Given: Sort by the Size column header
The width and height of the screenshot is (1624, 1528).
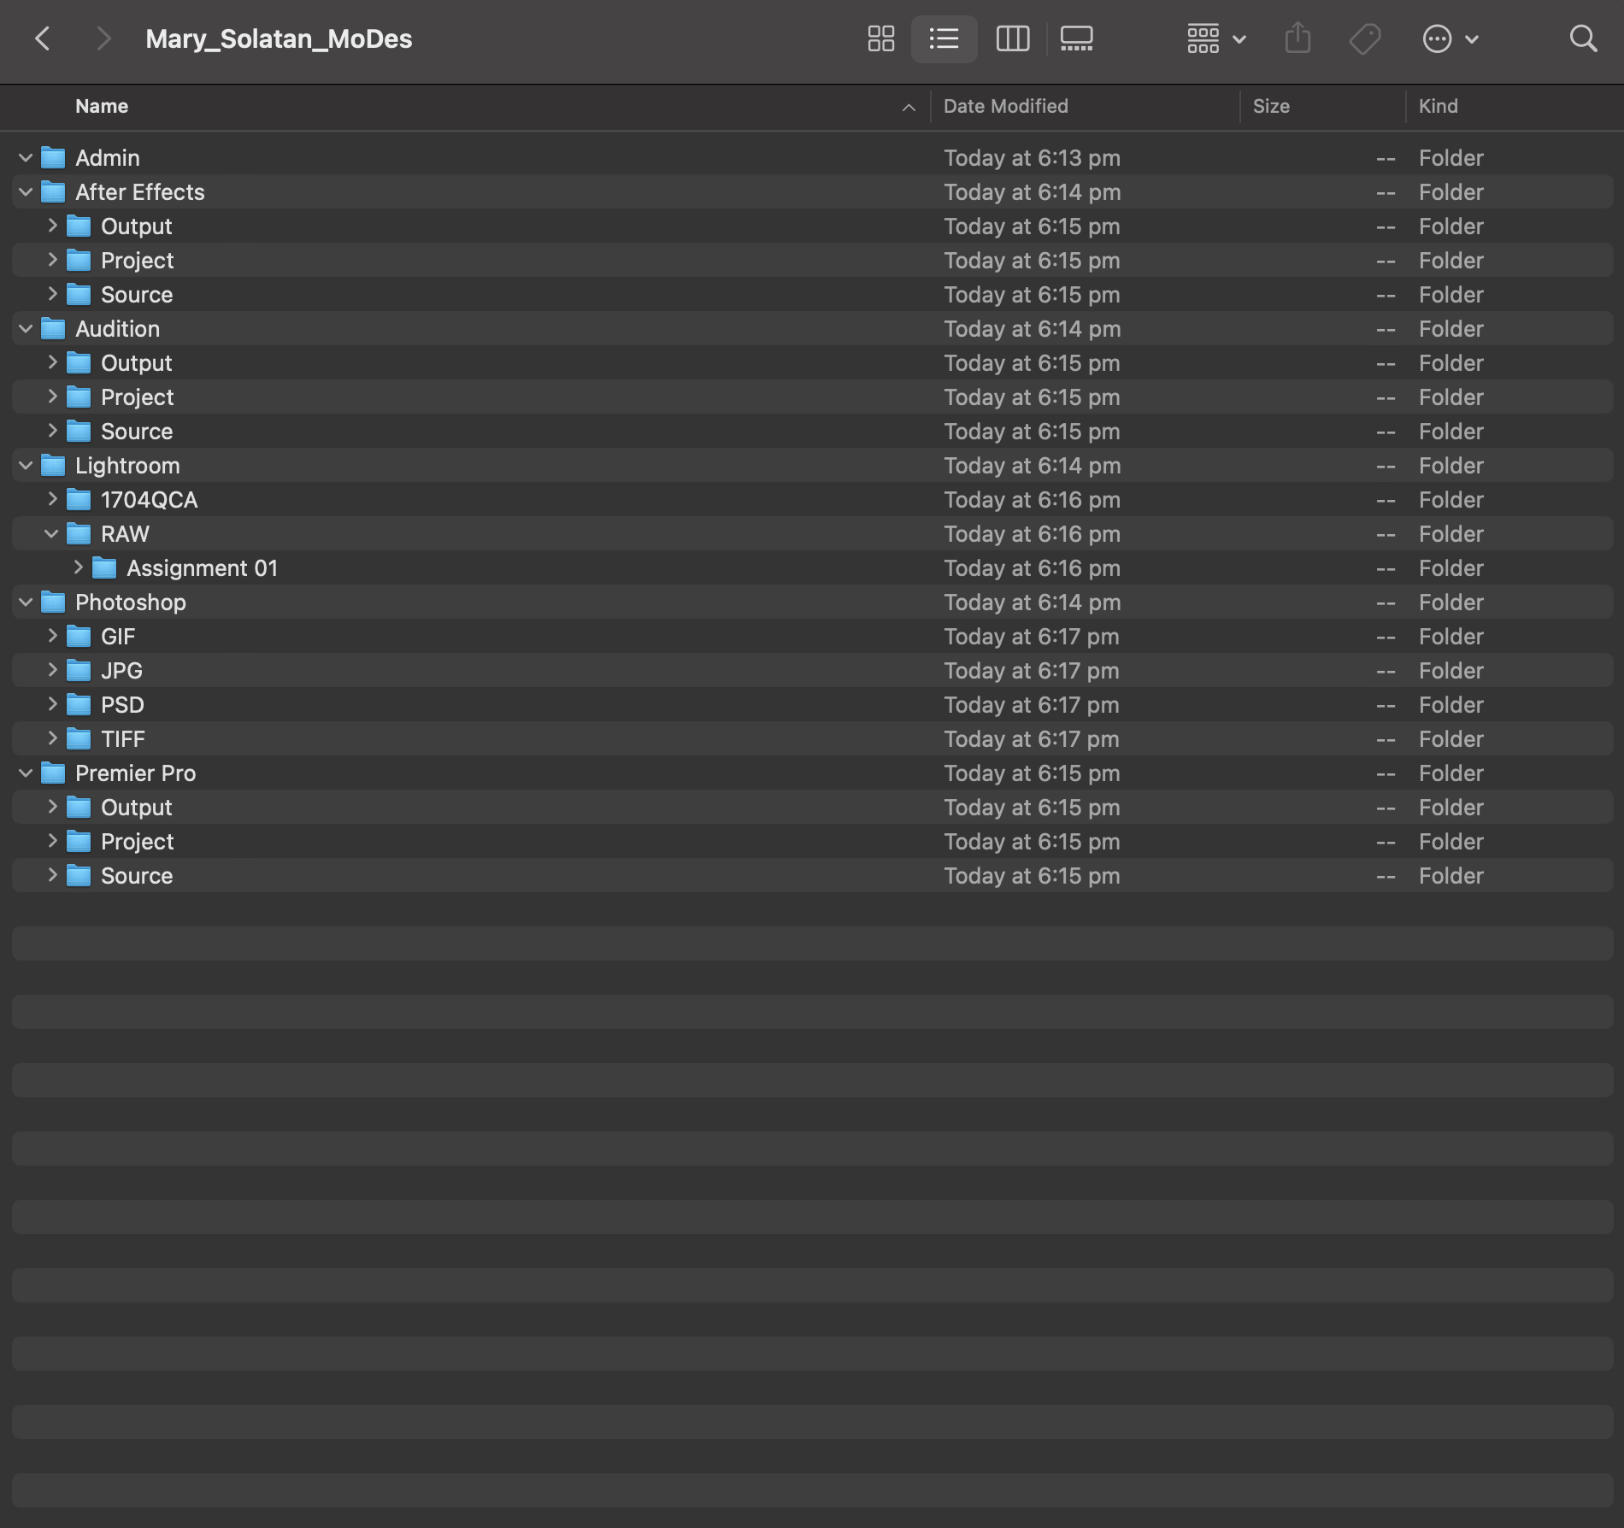Looking at the screenshot, I should pos(1271,107).
